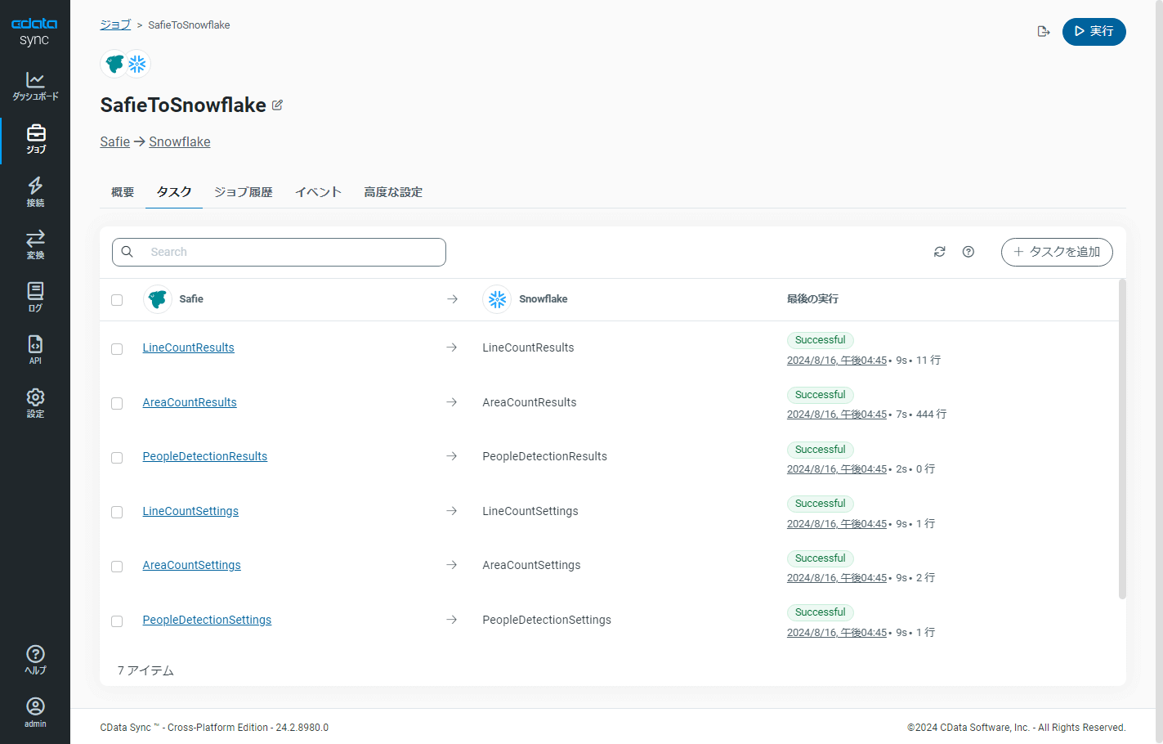Click the page vertical scrollbar at the window edge
This screenshot has width=1163, height=744.
1158,372
